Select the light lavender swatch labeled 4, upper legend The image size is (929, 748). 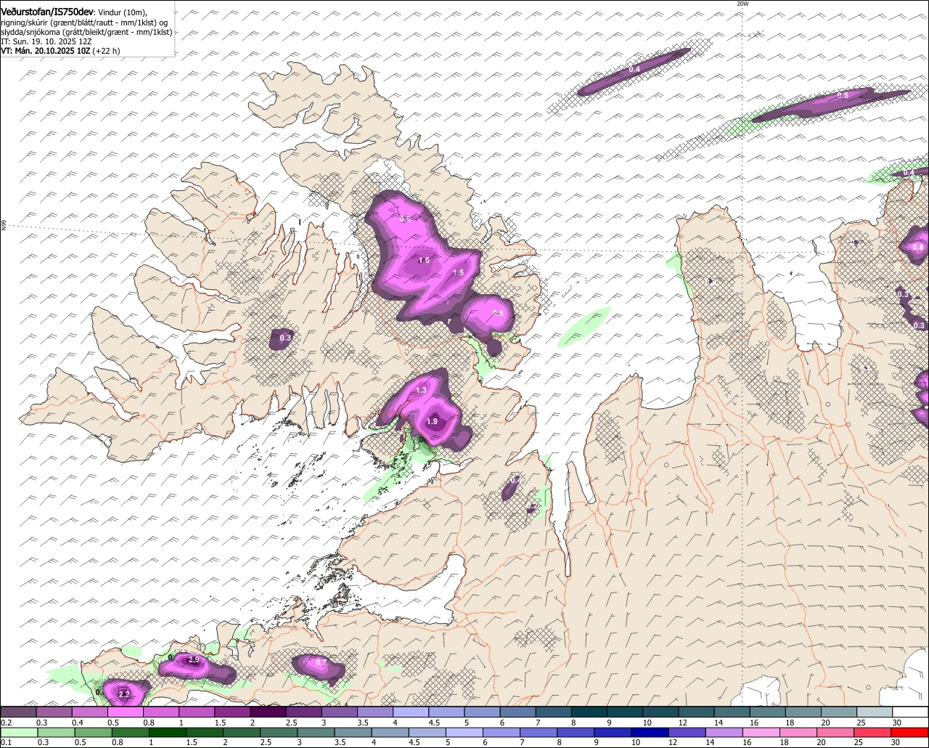point(411,712)
